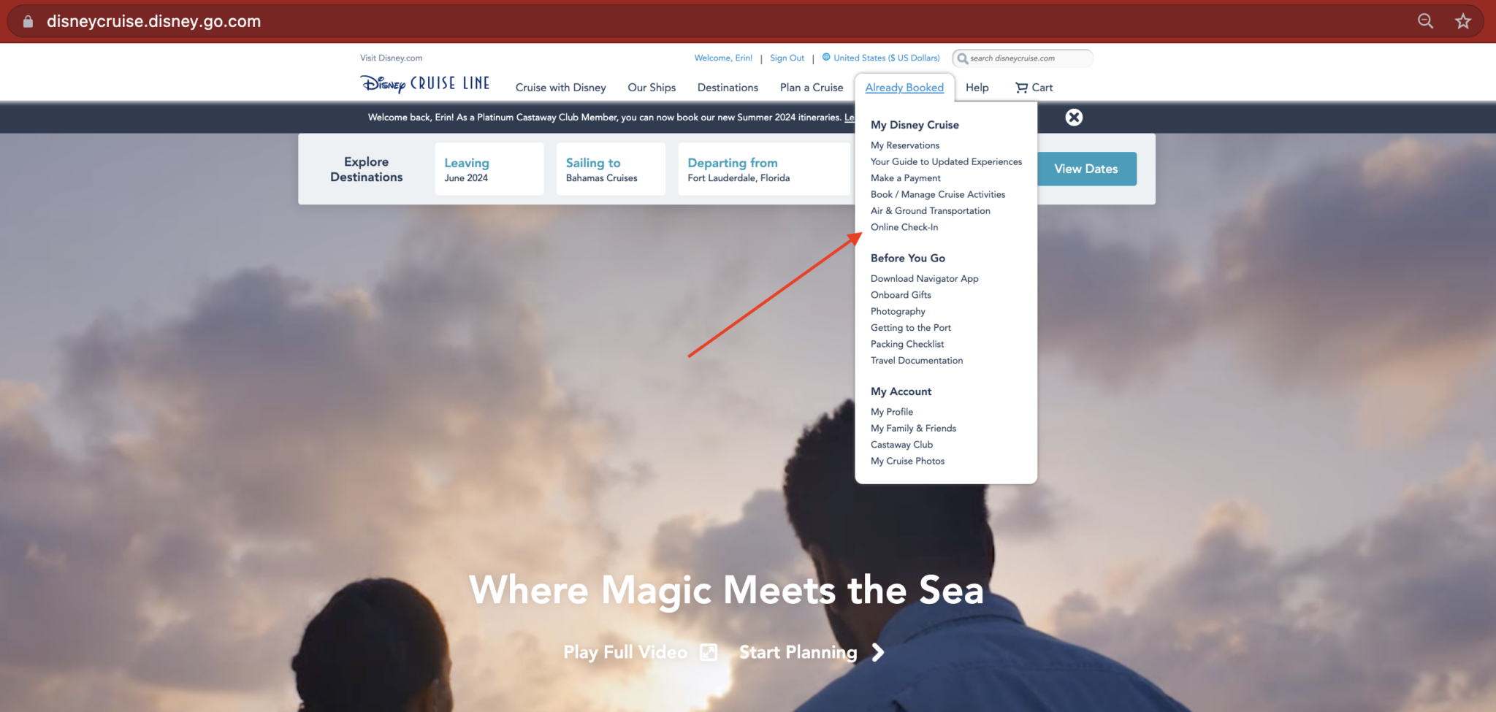Click inside the search disneycruise.com field
The image size is (1496, 712).
coord(1030,58)
